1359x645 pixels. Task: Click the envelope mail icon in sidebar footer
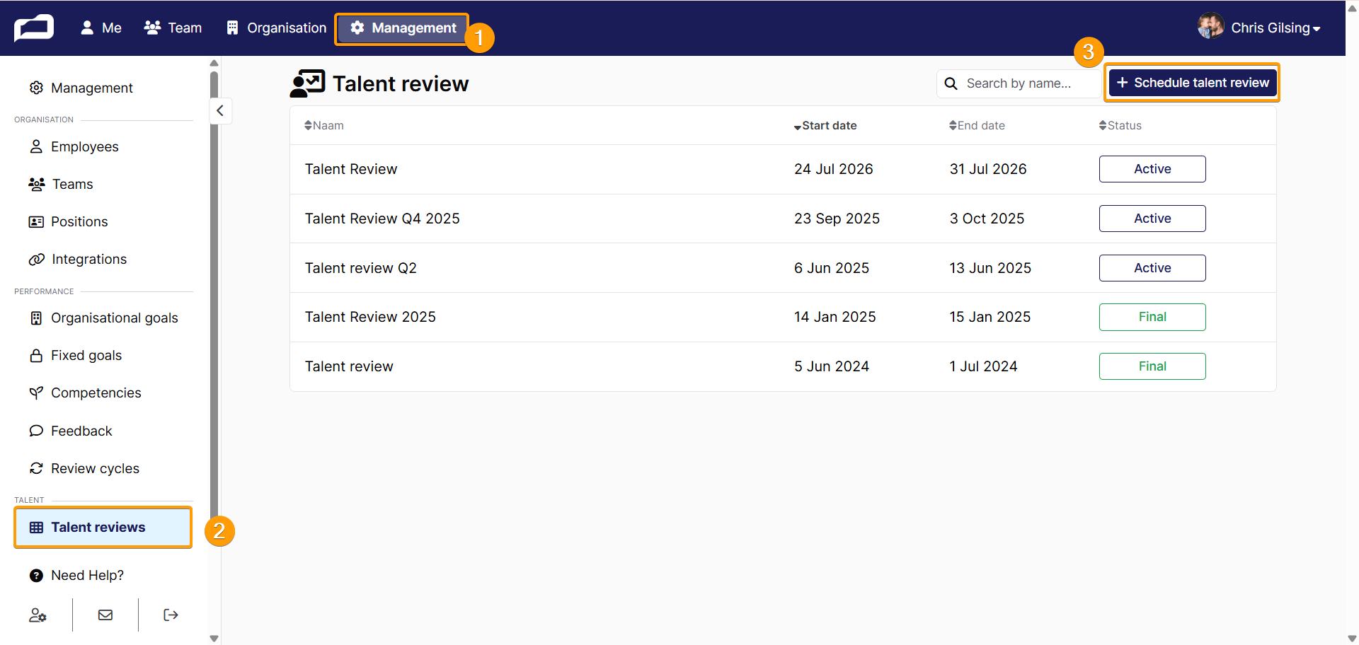(105, 615)
